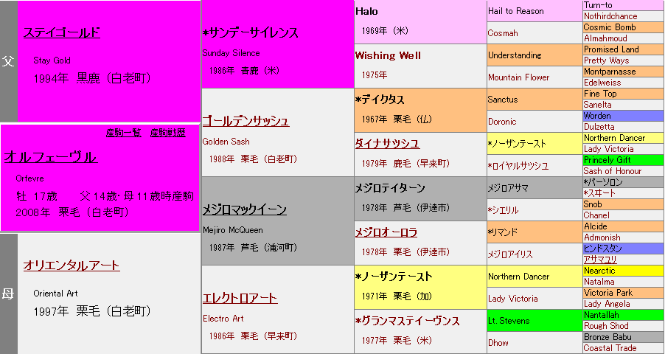Open the 産駒戦歴 progeny race record link
This screenshot has height=354, width=665.
pyautogui.click(x=168, y=133)
